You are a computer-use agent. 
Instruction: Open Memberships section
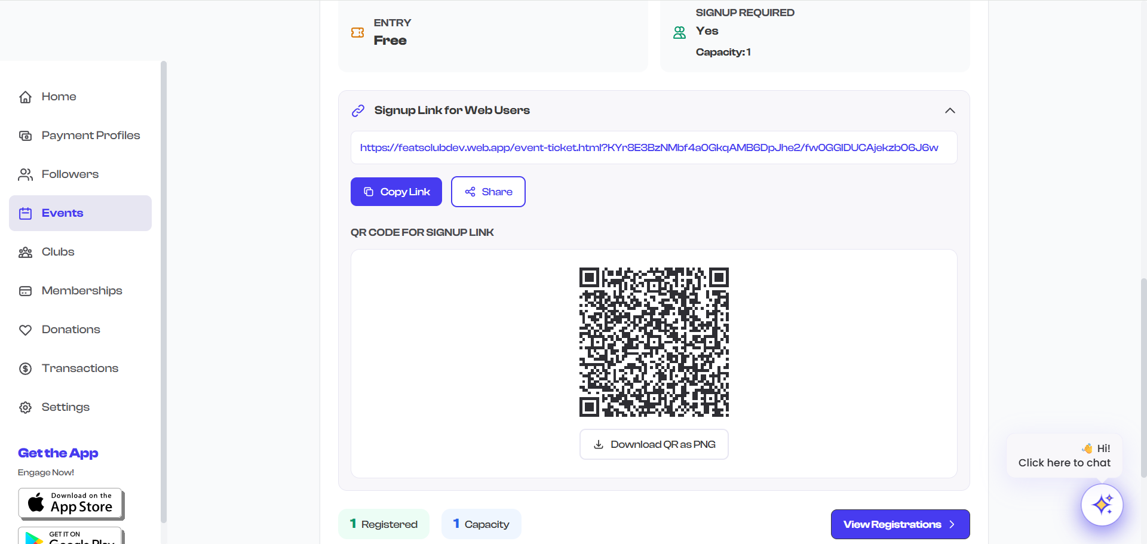click(81, 291)
